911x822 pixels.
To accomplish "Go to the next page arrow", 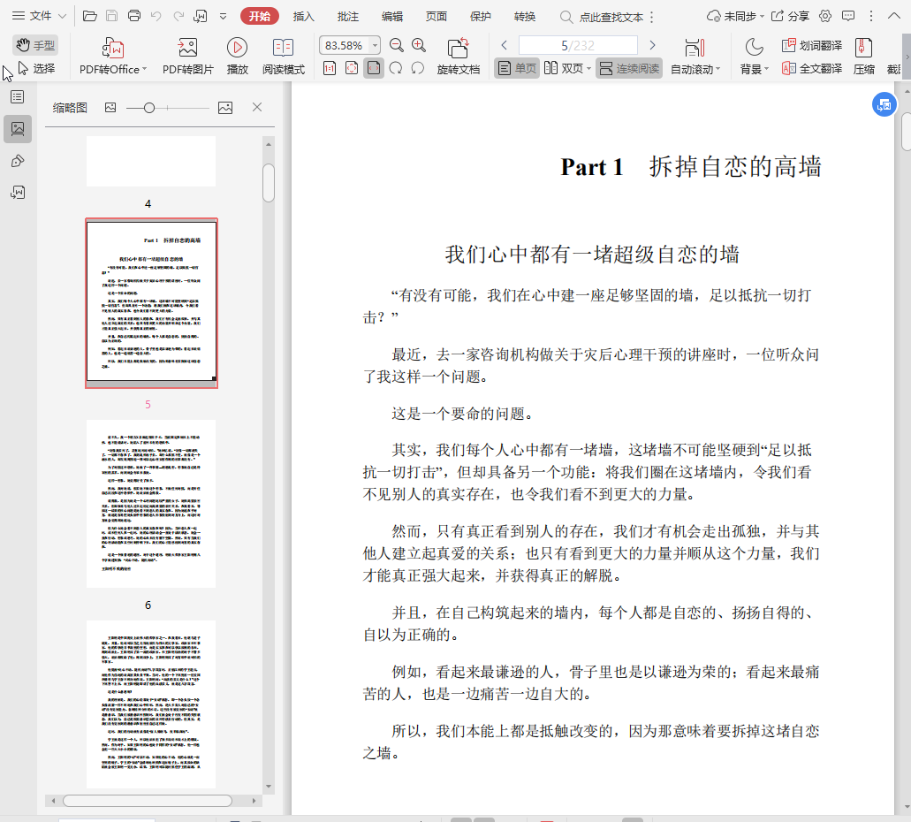I will coord(652,45).
